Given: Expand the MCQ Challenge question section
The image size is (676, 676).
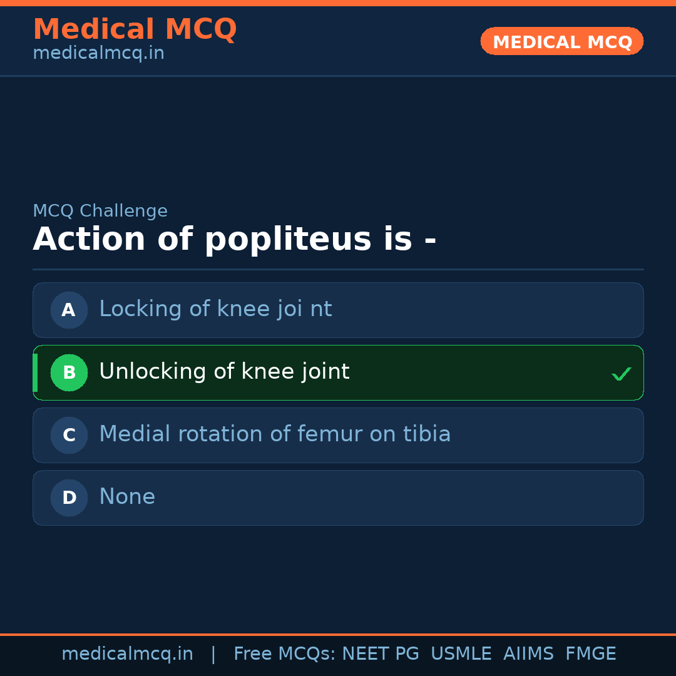Looking at the screenshot, I should click(x=235, y=238).
